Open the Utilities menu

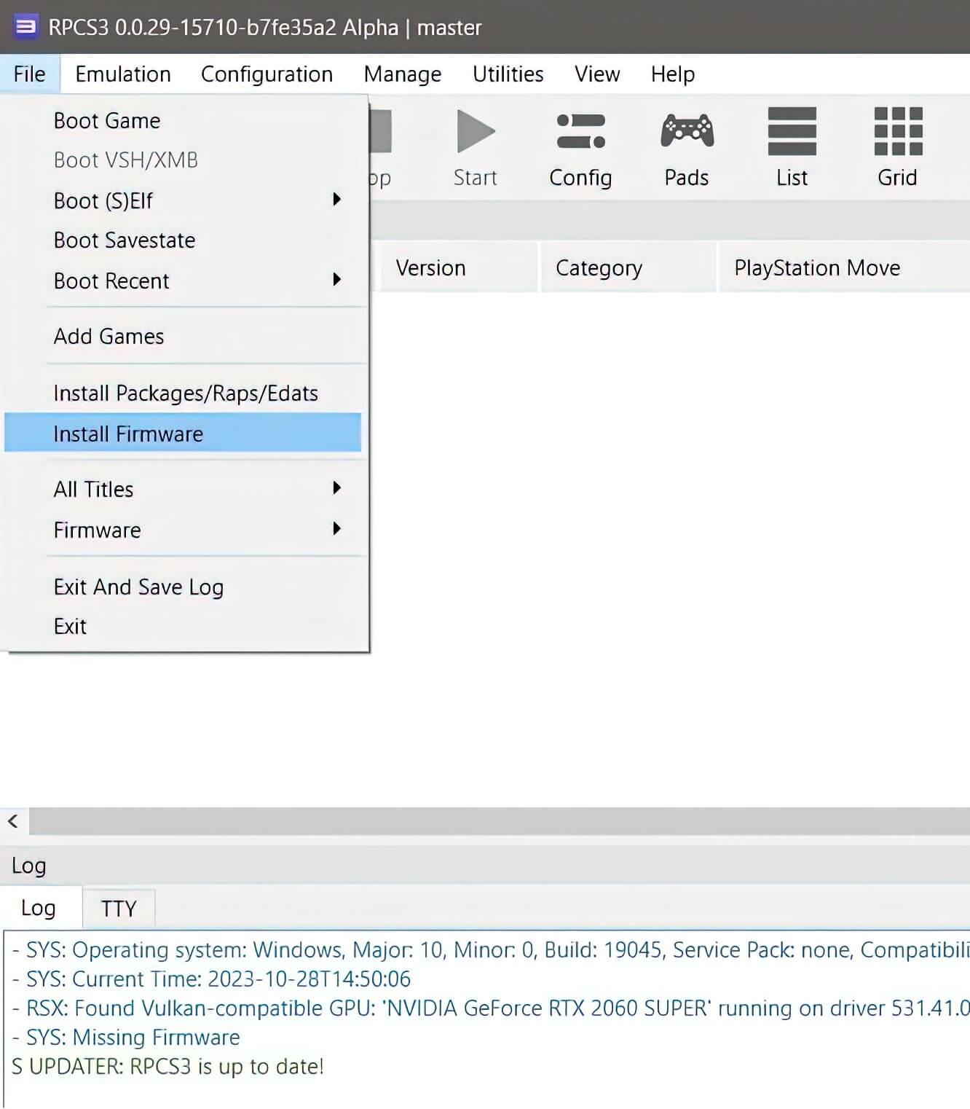pos(508,74)
